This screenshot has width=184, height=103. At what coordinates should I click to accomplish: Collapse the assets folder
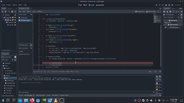3,68
